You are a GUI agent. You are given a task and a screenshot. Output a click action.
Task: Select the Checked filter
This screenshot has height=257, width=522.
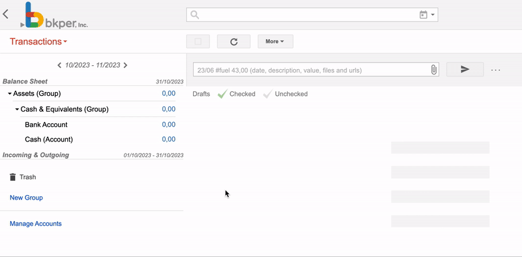point(242,94)
